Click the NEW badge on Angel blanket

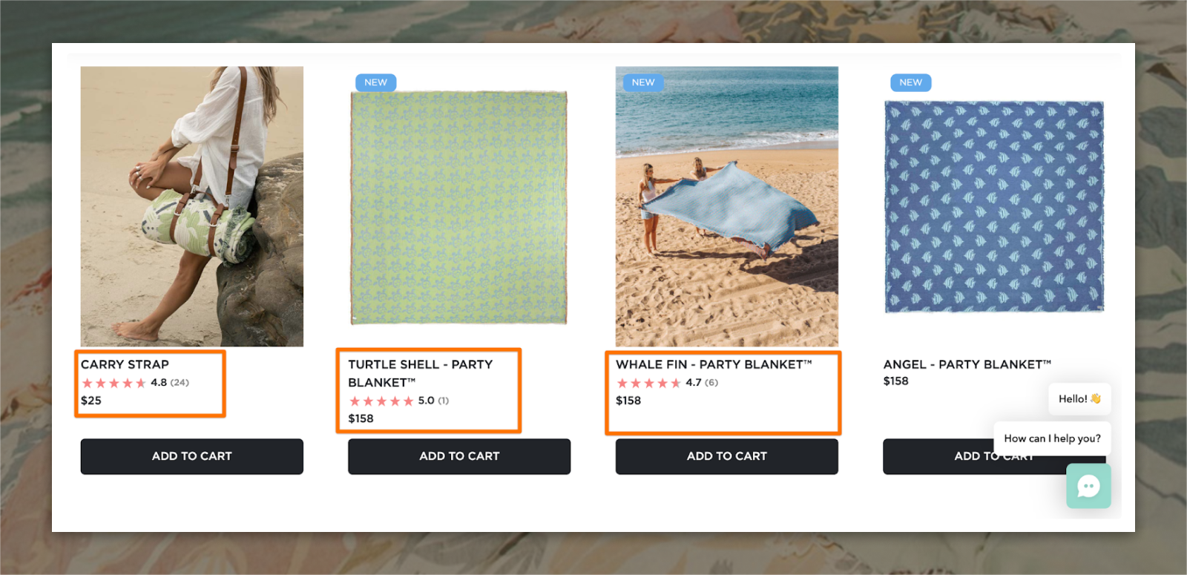point(911,82)
